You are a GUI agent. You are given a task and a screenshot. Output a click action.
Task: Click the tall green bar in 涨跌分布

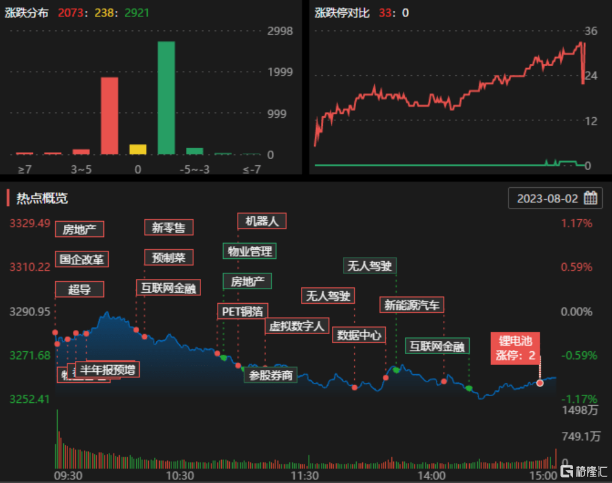[x=166, y=98]
